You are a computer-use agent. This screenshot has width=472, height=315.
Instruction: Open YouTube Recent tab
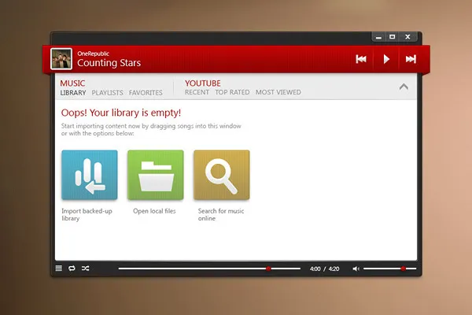197,93
